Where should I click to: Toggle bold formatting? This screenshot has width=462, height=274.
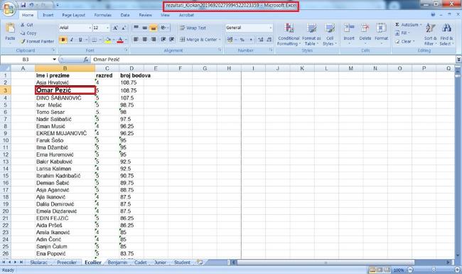(63, 40)
